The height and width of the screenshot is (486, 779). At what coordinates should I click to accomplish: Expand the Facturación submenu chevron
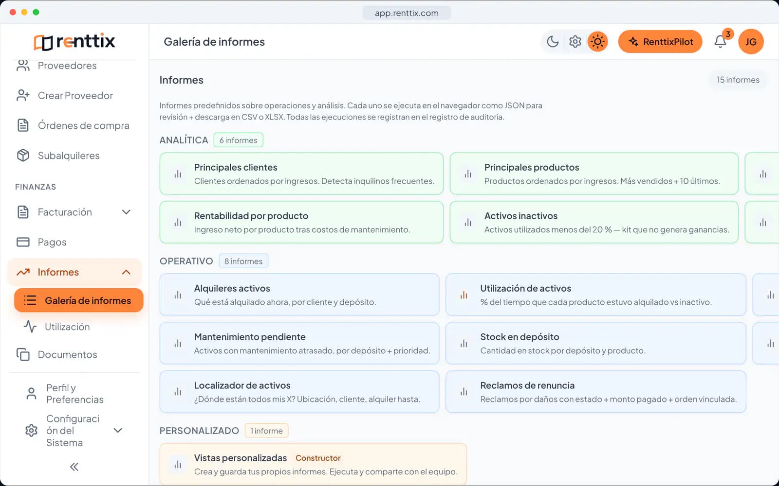tap(126, 212)
